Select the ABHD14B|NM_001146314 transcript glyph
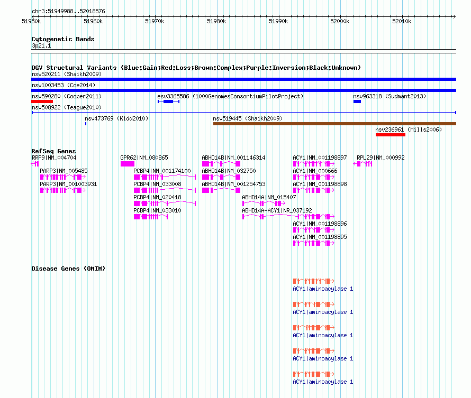This screenshot has width=471, height=398. 221,164
